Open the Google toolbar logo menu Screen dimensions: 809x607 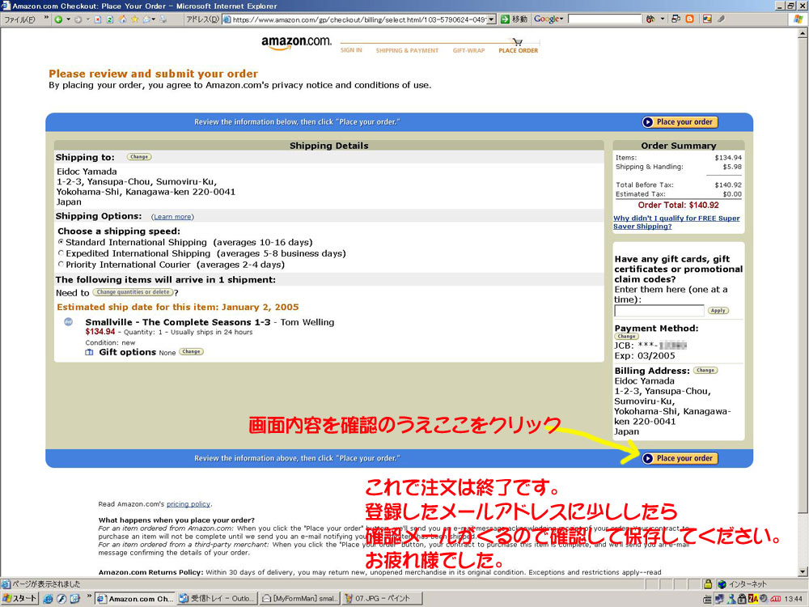point(549,19)
